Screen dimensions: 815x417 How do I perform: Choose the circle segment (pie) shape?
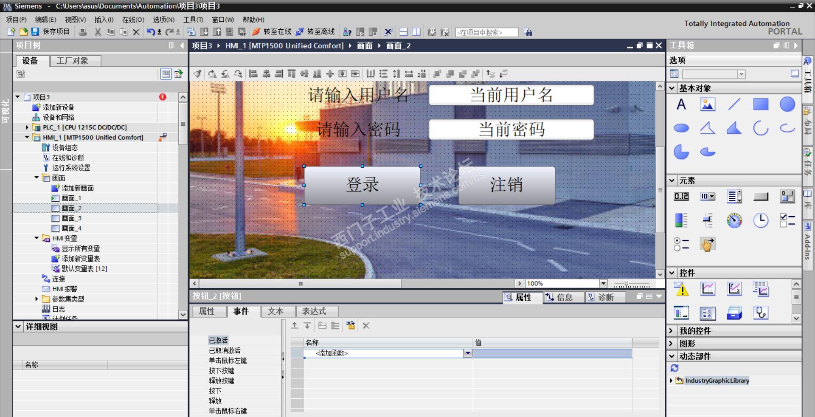pos(681,152)
